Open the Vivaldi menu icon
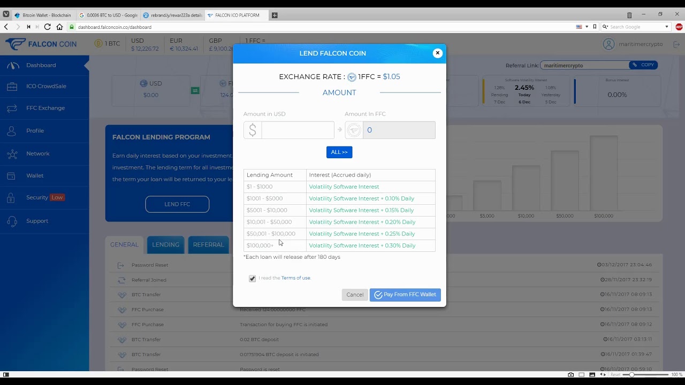This screenshot has height=385, width=685. click(6, 15)
